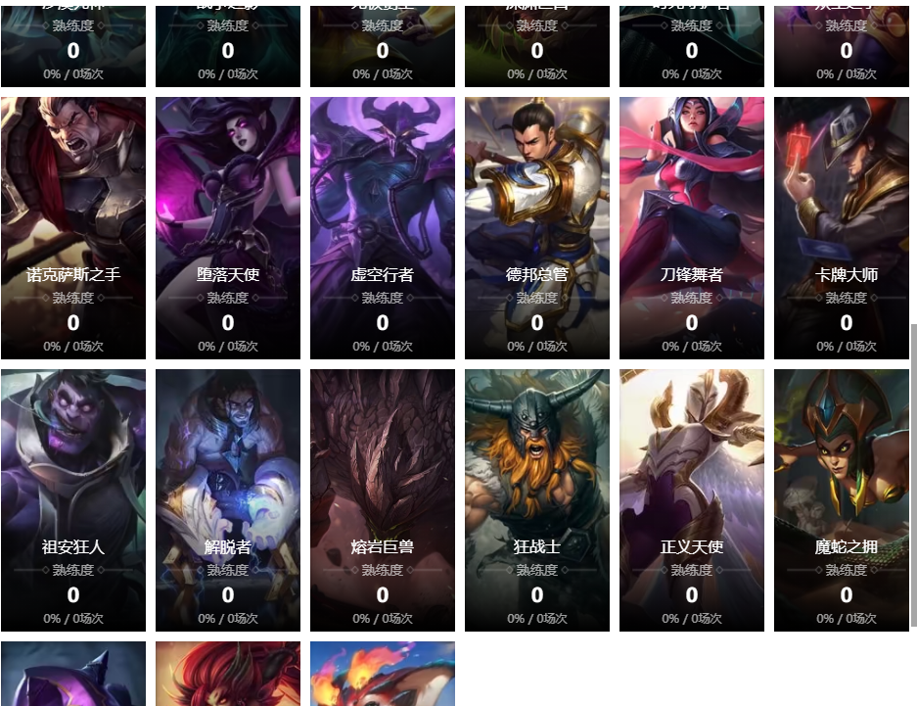Select the 刀锋舞者 champion card
The width and height of the screenshot is (917, 706).
coord(692,227)
